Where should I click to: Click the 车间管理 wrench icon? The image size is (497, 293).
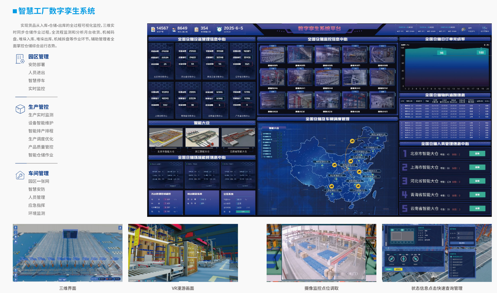tap(20, 175)
